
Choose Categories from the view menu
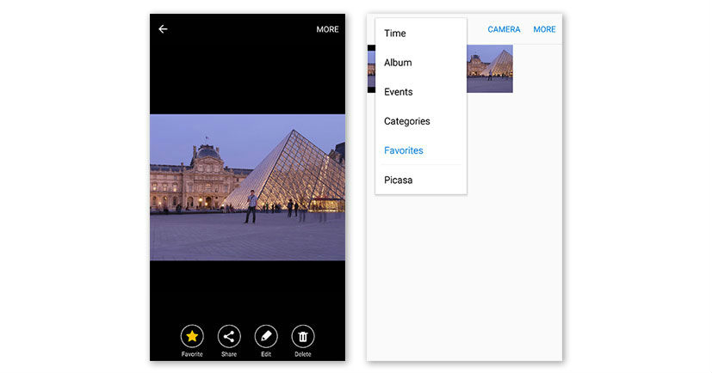point(406,121)
